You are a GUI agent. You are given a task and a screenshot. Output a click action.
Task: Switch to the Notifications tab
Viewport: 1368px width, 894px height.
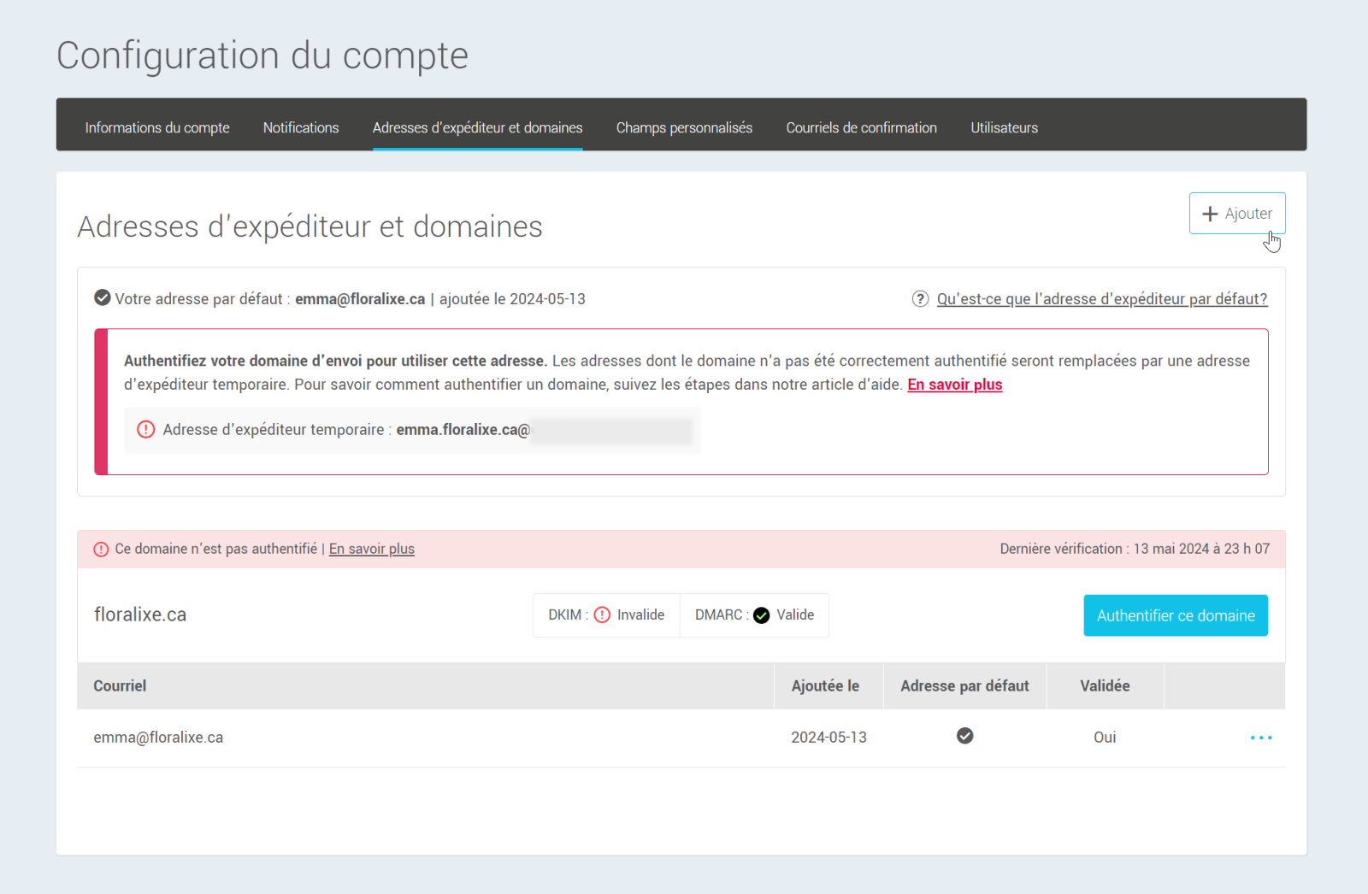[x=300, y=127]
